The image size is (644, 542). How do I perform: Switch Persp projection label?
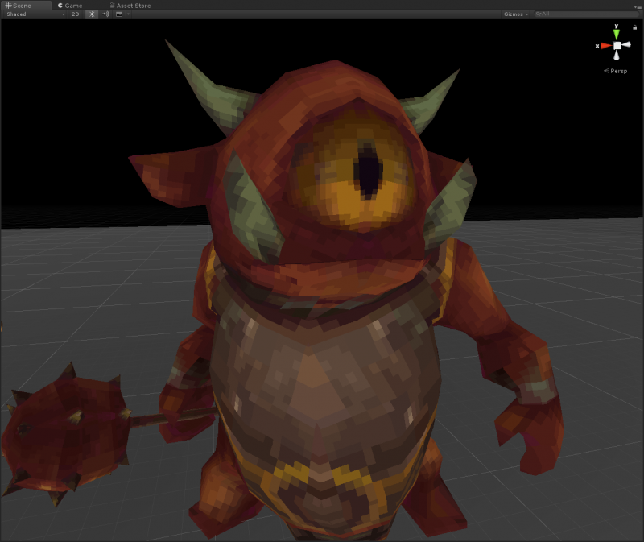tap(618, 71)
